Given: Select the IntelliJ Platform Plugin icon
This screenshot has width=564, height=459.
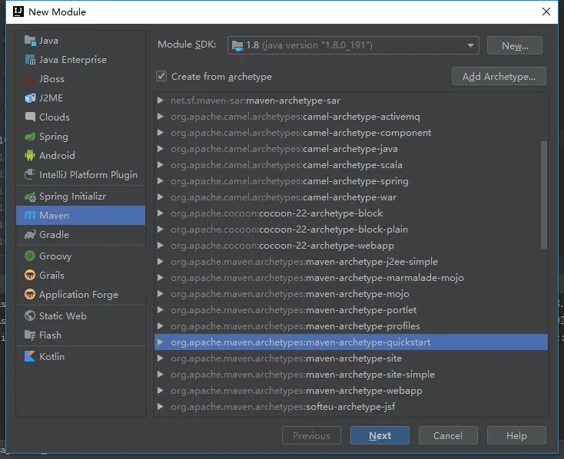Looking at the screenshot, I should (x=30, y=175).
